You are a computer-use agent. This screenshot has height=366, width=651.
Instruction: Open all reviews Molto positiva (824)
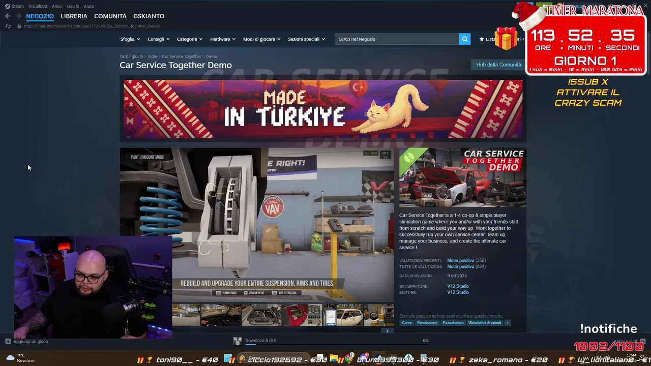click(466, 267)
